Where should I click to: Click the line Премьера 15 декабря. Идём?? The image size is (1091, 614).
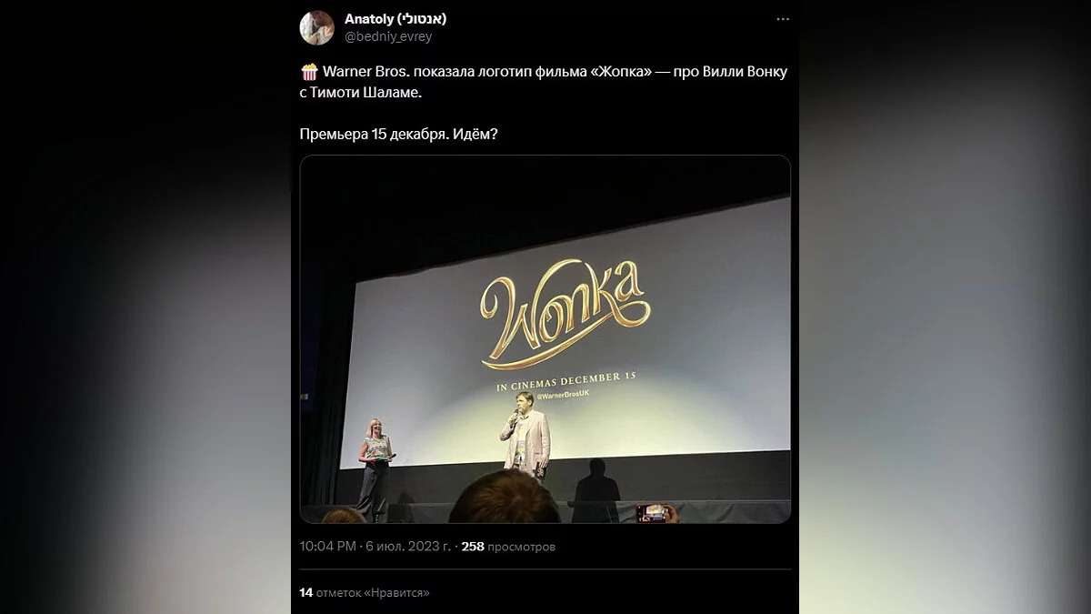(x=399, y=134)
